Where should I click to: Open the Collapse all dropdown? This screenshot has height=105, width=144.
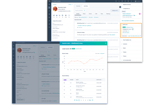click(115, 11)
